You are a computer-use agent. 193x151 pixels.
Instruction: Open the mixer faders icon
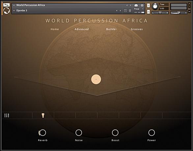(7, 115)
